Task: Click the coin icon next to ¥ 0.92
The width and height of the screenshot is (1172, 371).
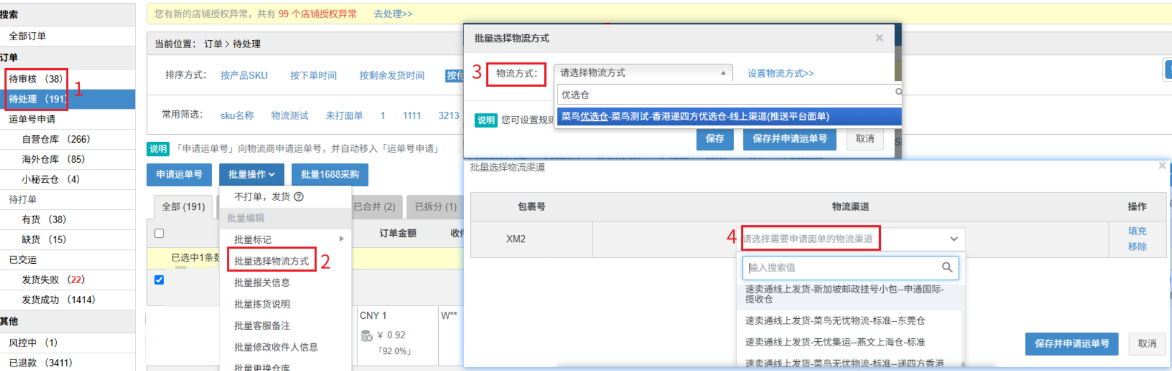Action: tap(366, 335)
